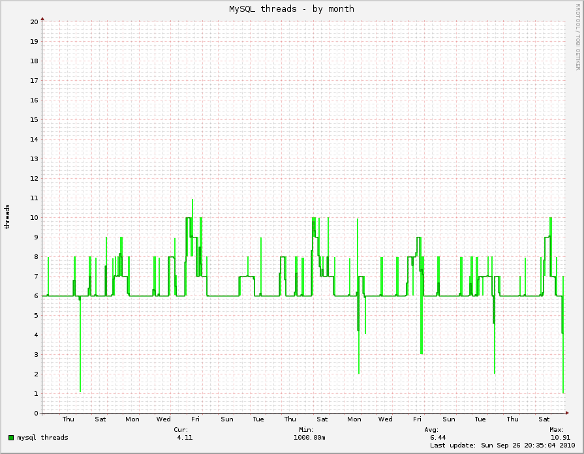Click the tallest spike peak near 11 threads

[192, 200]
